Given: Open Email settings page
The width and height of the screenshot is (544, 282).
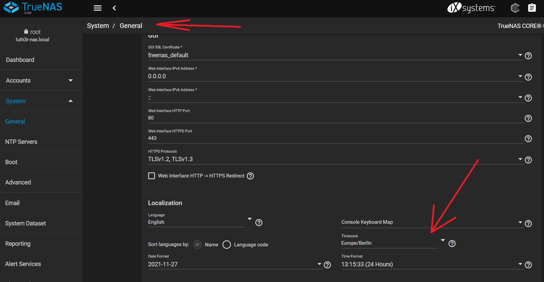Looking at the screenshot, I should 41,203.
